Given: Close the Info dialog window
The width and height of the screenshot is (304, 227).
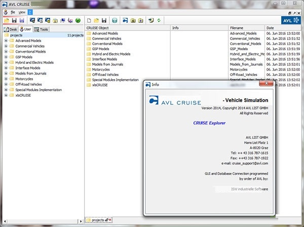Looking at the screenshot, I should tap(268, 84).
